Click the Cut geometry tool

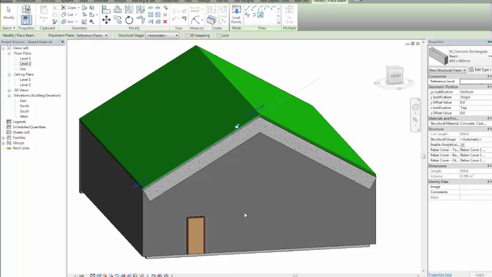[68, 15]
